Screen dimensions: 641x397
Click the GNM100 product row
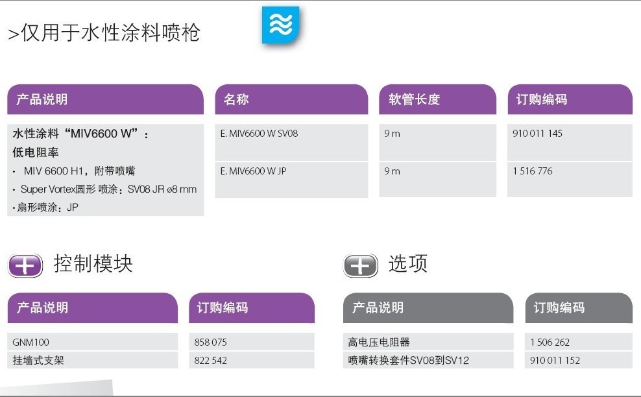coord(31,342)
